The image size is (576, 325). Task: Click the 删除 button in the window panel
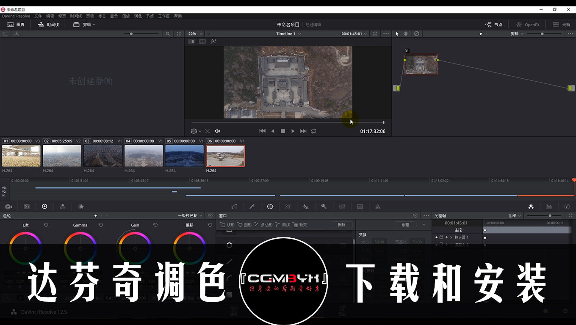click(341, 225)
